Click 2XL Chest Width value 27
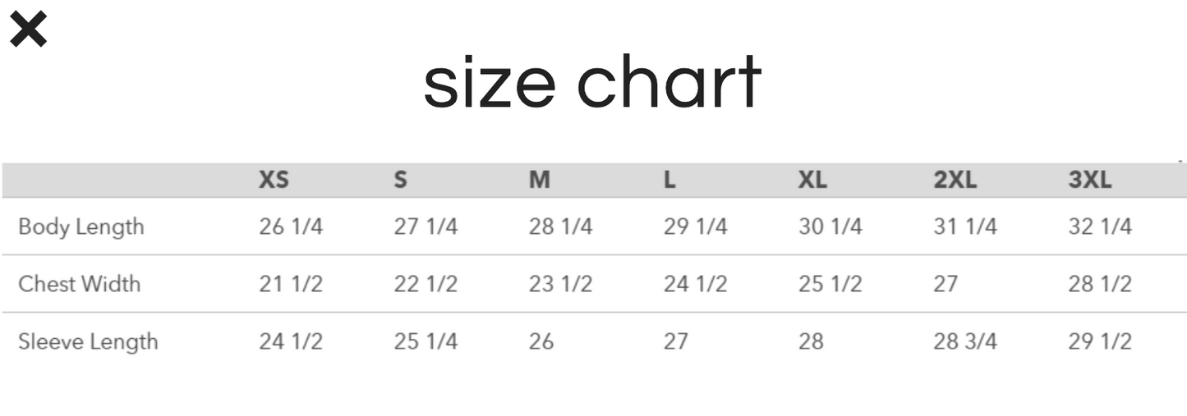The image size is (1187, 416). pos(945,284)
